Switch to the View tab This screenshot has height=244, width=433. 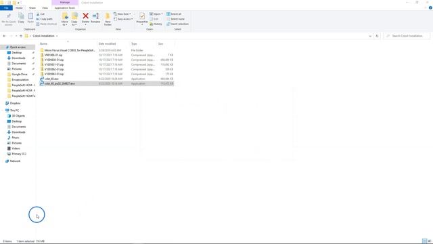tap(45, 7)
